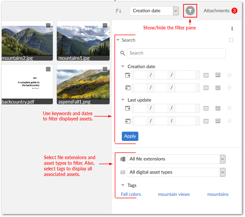Collapse the Last update section

(x=123, y=100)
